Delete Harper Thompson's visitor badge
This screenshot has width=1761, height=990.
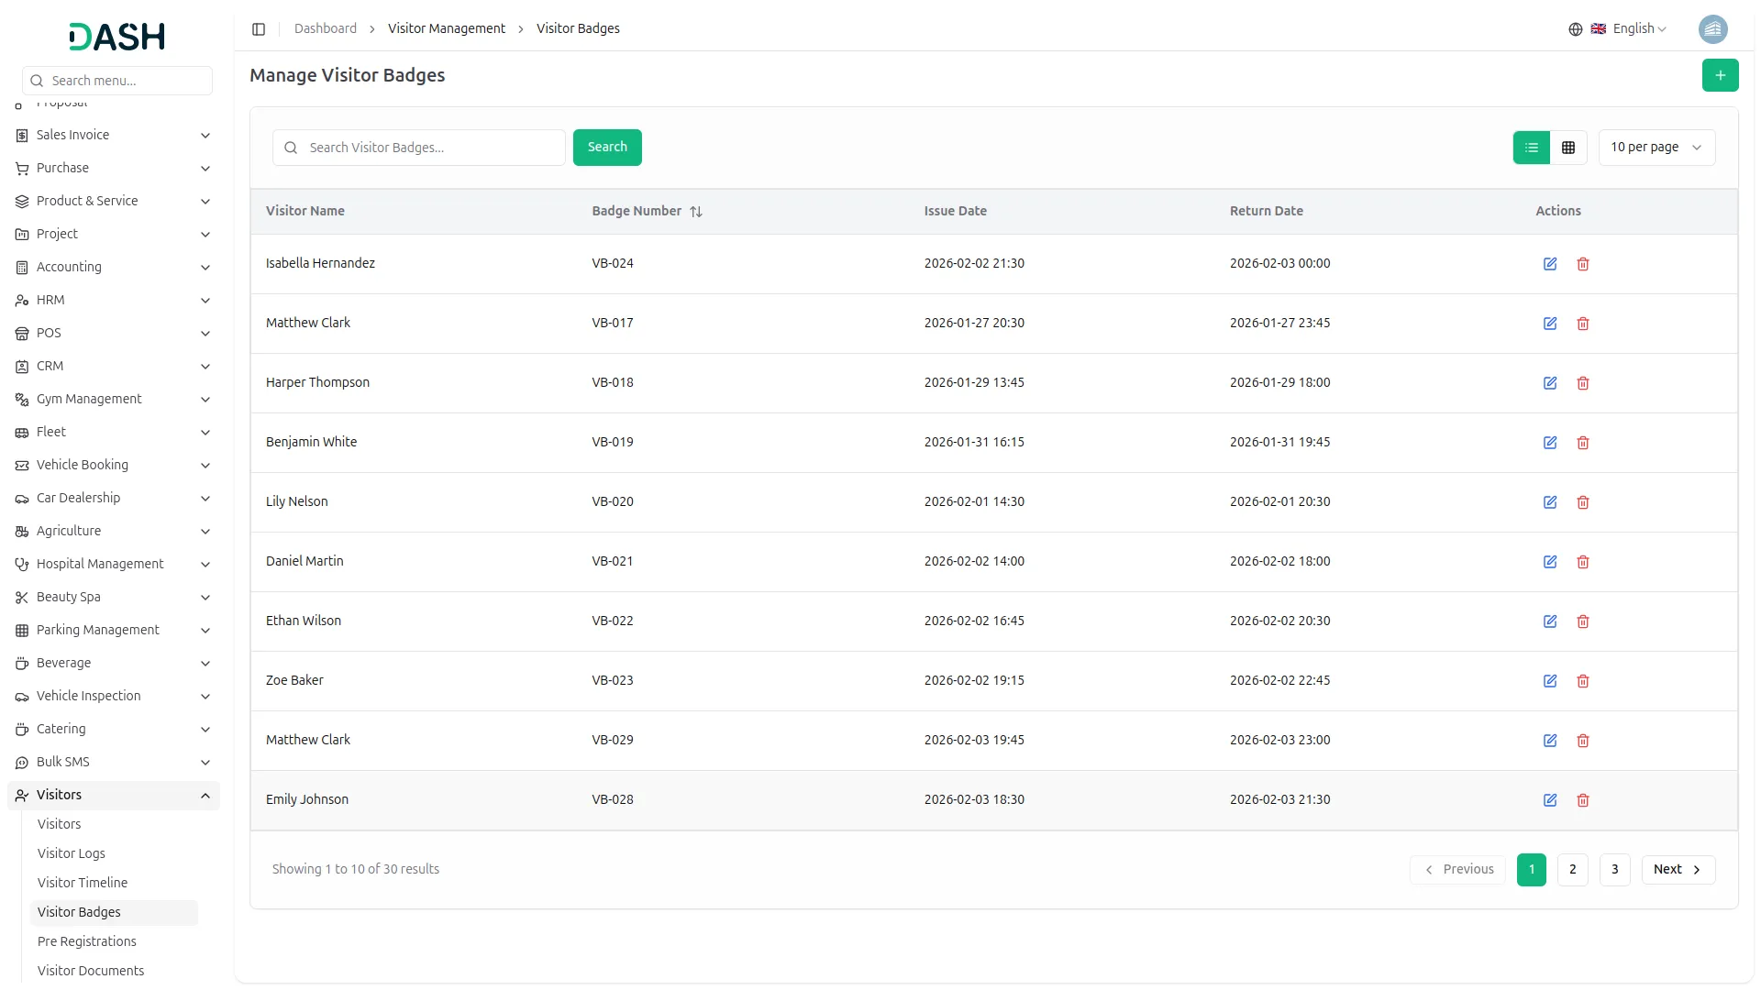pos(1582,383)
